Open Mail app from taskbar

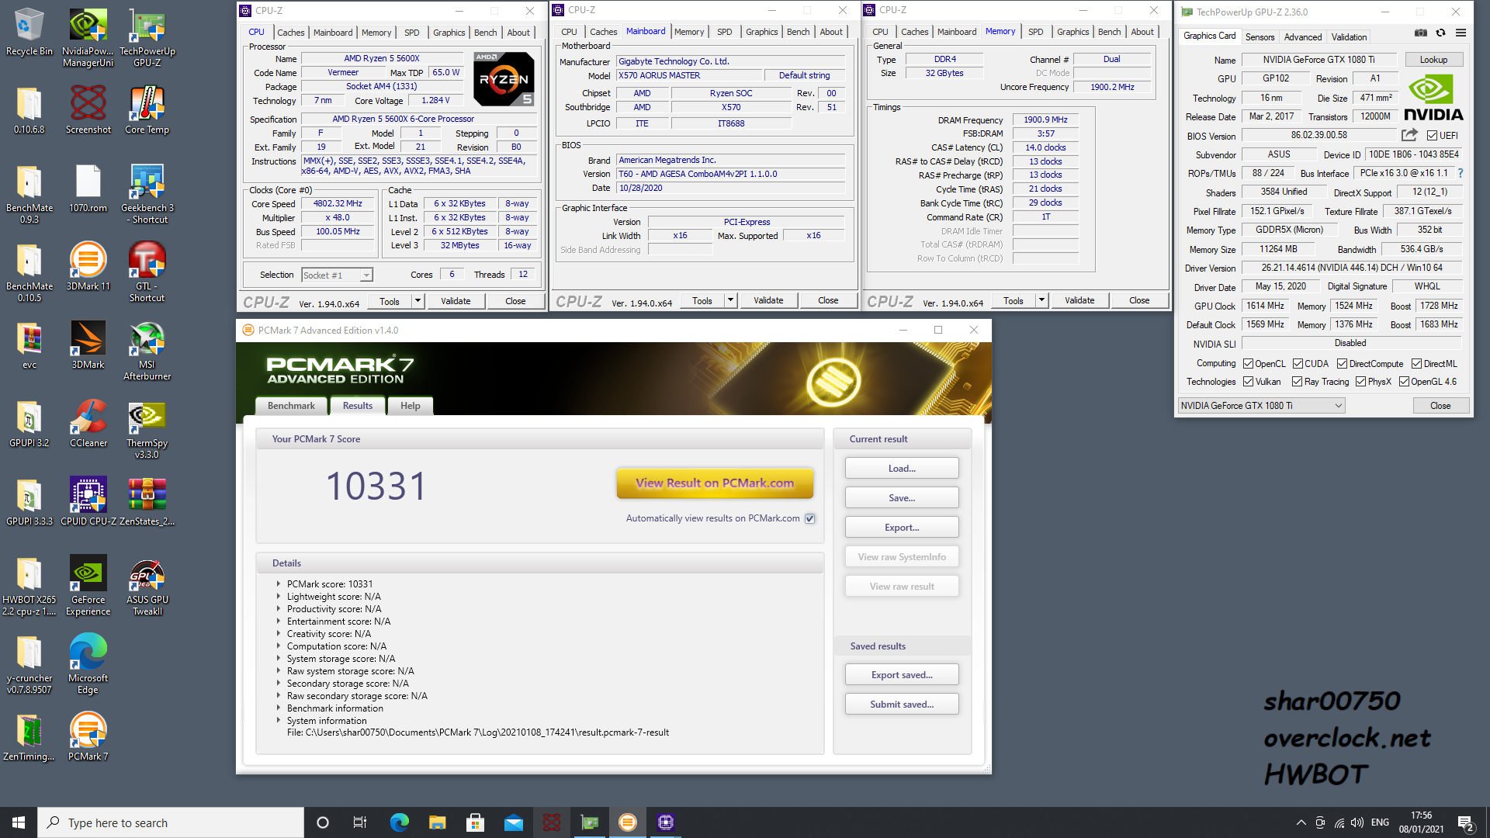click(513, 822)
